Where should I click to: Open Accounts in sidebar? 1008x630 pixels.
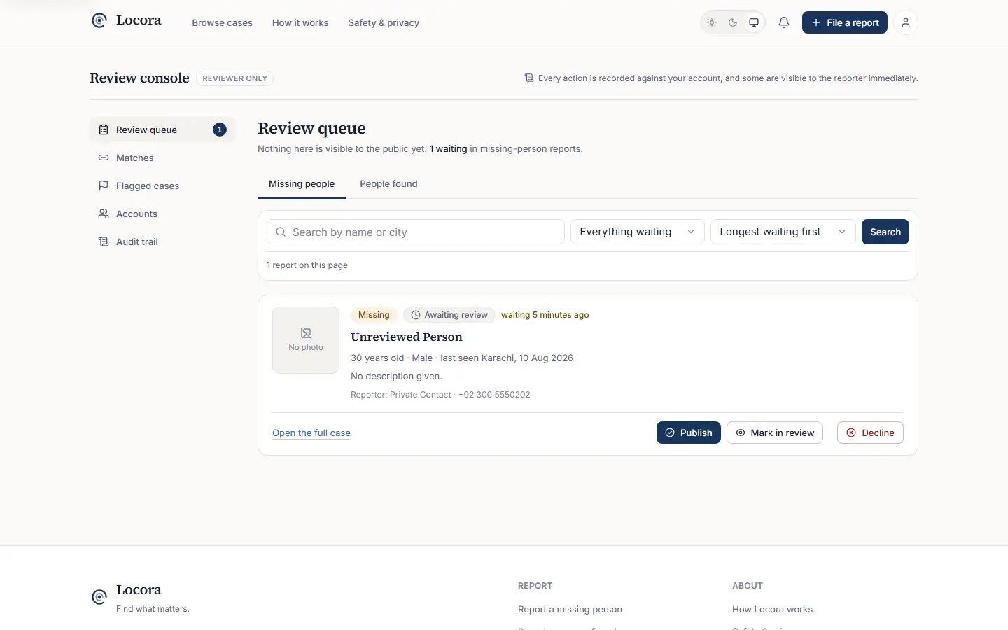click(x=162, y=213)
